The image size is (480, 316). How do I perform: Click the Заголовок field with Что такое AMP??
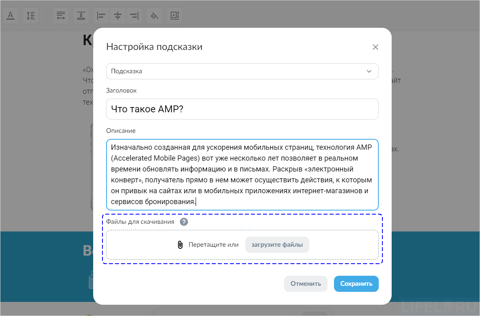coord(242,109)
